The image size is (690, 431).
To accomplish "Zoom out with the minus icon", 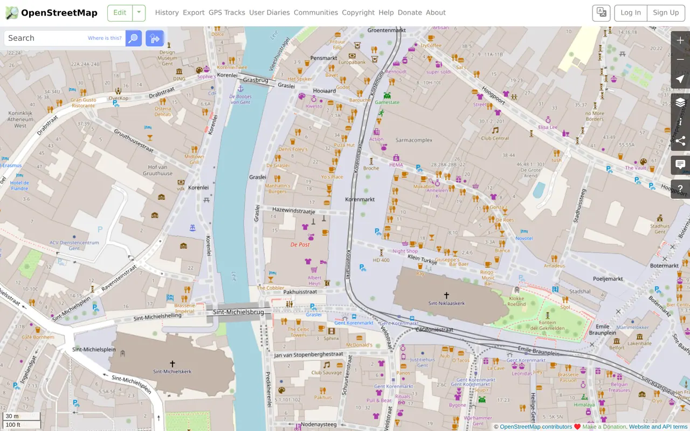I will pyautogui.click(x=680, y=60).
